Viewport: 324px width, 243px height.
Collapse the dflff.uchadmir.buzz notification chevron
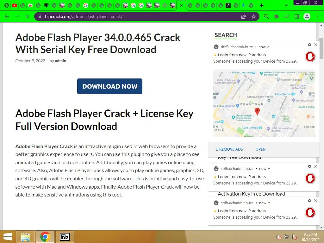tap(268, 47)
